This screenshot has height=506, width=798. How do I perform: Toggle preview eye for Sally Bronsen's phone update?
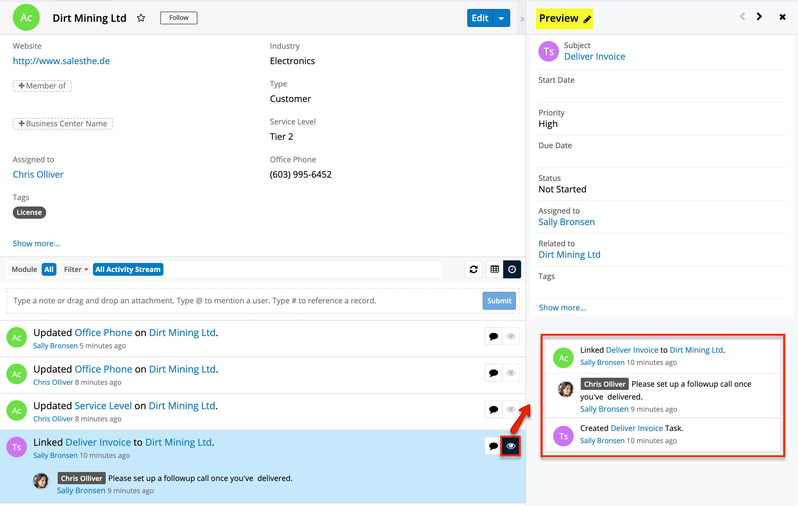[x=511, y=336]
